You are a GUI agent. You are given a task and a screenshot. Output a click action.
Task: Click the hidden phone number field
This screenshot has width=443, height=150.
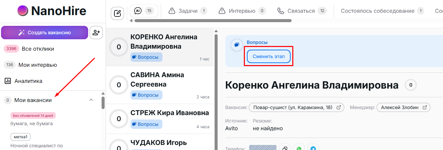click(263, 148)
